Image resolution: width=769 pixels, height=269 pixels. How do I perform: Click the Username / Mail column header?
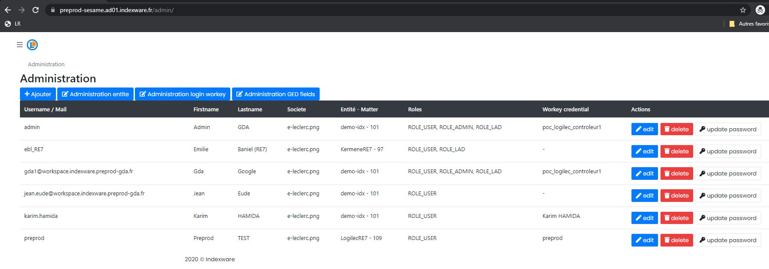point(45,109)
